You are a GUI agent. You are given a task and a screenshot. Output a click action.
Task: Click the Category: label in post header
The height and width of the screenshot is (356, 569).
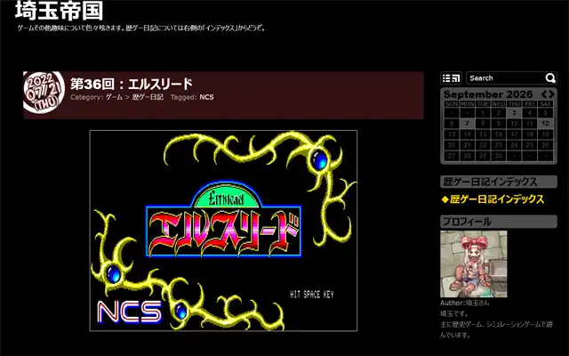click(87, 97)
